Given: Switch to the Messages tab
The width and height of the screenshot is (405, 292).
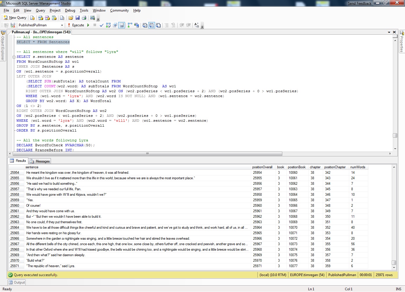Looking at the screenshot, I should (x=40, y=161).
